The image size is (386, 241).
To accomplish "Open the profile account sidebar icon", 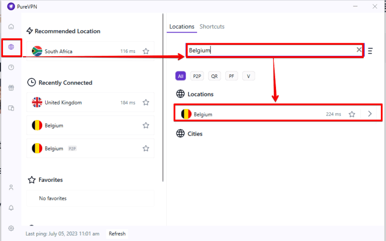I will click(x=11, y=188).
